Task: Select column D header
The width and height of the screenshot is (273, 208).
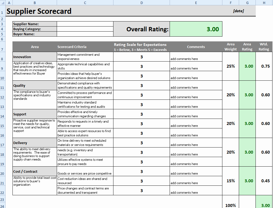Action: tap(142, 3)
